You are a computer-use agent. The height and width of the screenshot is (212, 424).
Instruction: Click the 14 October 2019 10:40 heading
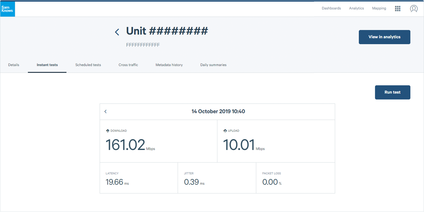pyautogui.click(x=218, y=112)
